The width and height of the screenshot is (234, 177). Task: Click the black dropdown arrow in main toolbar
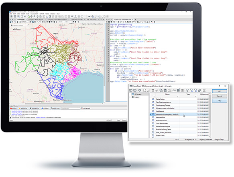tap(89, 16)
